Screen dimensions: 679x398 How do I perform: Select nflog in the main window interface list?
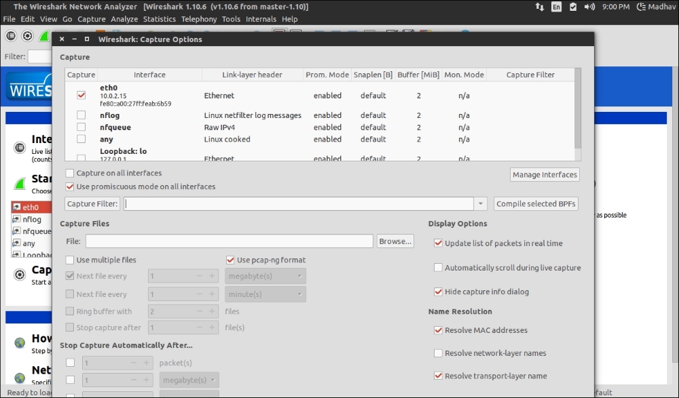tap(32, 219)
